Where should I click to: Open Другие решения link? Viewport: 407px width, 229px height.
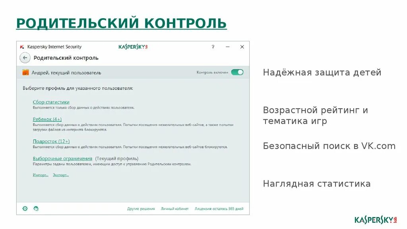pos(141,209)
